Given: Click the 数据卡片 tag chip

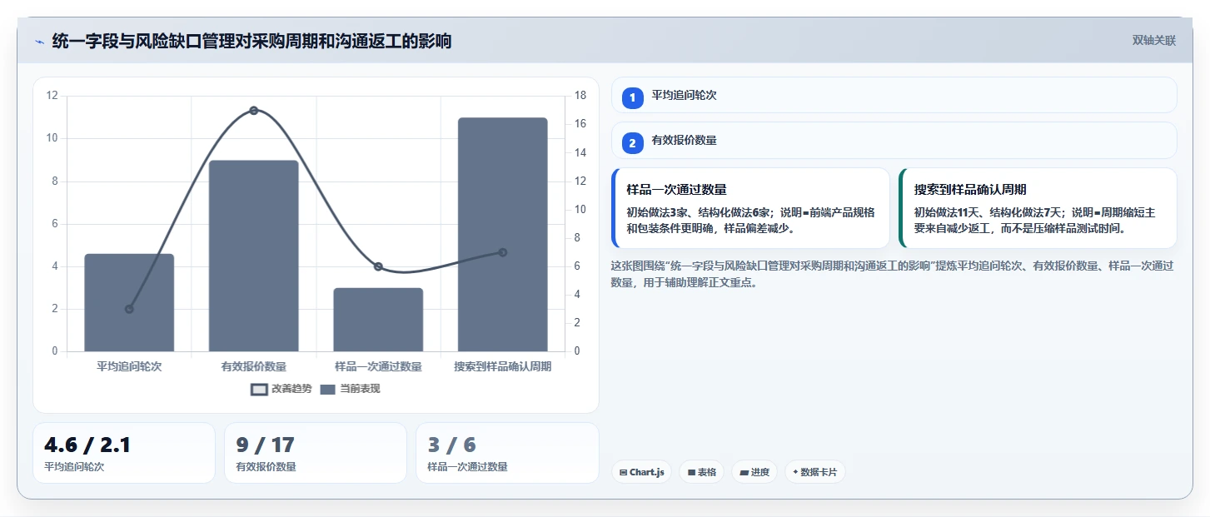Looking at the screenshot, I should tap(815, 472).
